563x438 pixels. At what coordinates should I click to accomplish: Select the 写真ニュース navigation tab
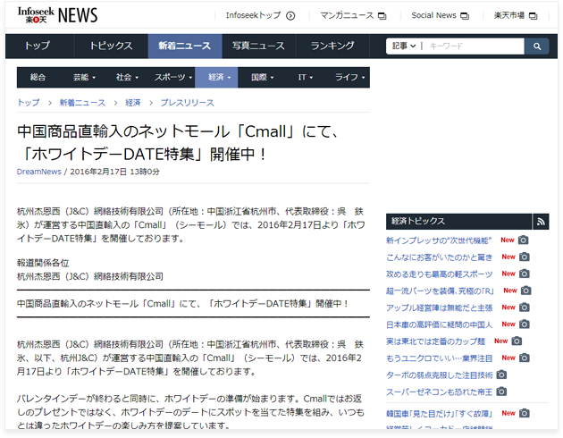pyautogui.click(x=258, y=46)
